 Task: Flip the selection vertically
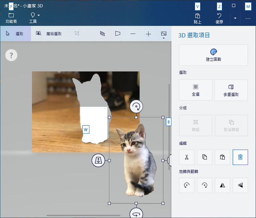pyautogui.click(x=240, y=185)
